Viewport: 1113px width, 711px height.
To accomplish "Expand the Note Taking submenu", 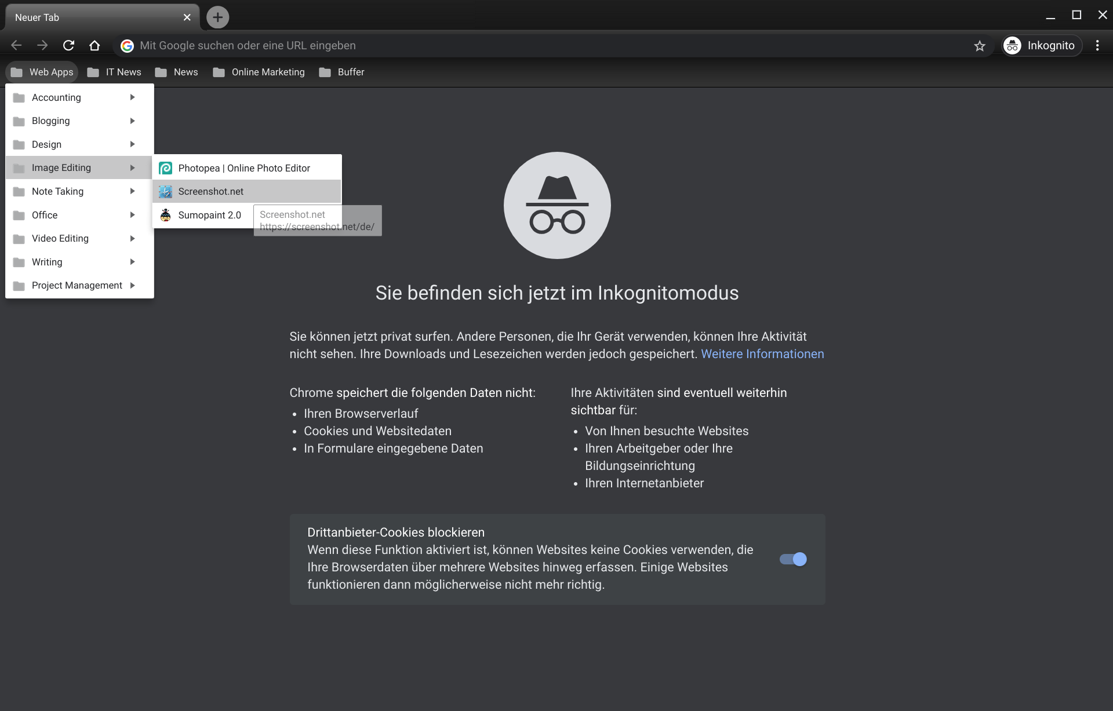I will 79,191.
